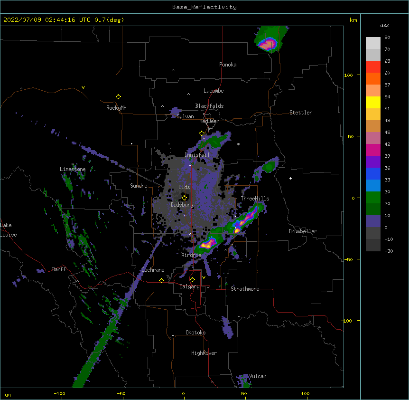Click the Innisfail city label
The height and width of the screenshot is (400, 409).
coord(197,155)
